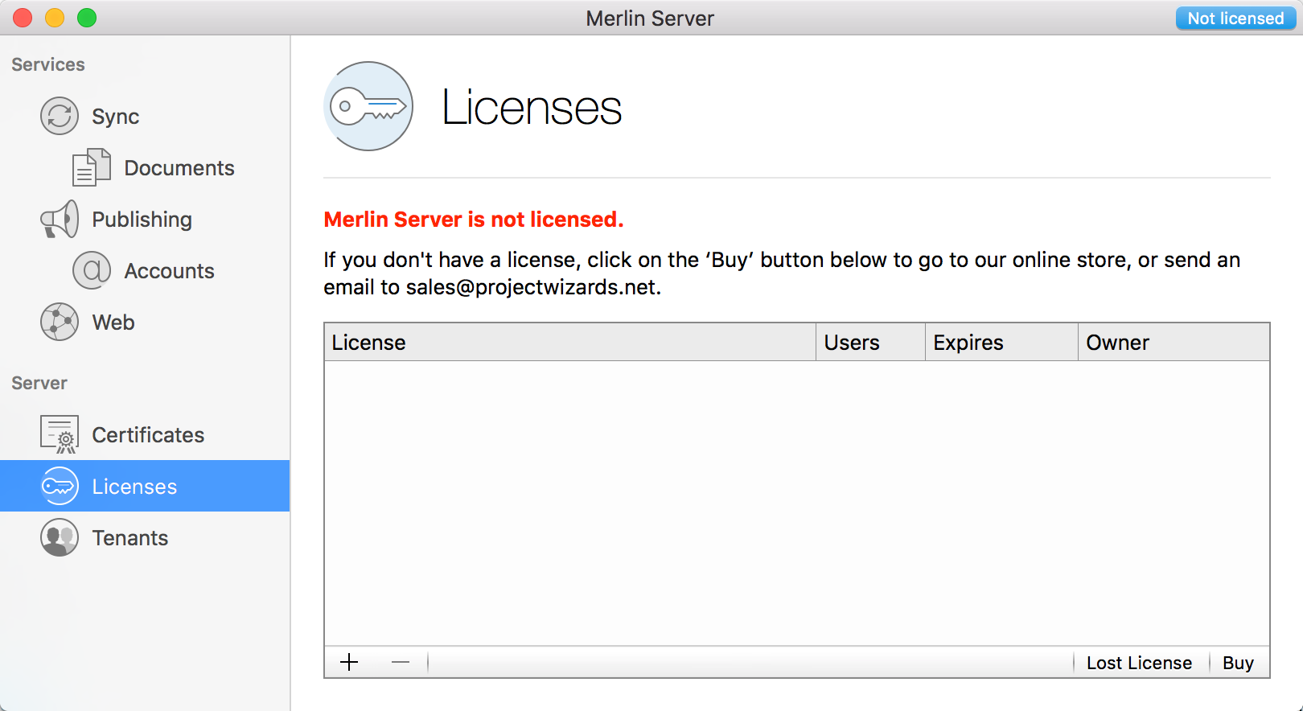The height and width of the screenshot is (711, 1303).
Task: Close the window with the red button
Action: (23, 18)
